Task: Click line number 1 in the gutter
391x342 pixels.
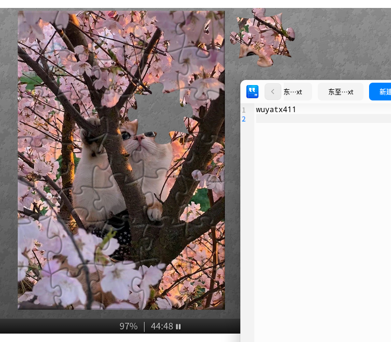Action: pos(244,110)
